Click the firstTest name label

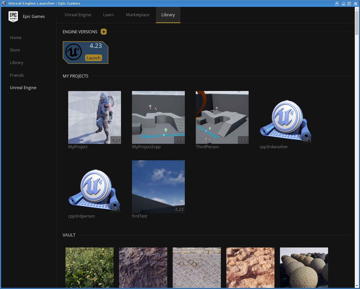pos(139,216)
